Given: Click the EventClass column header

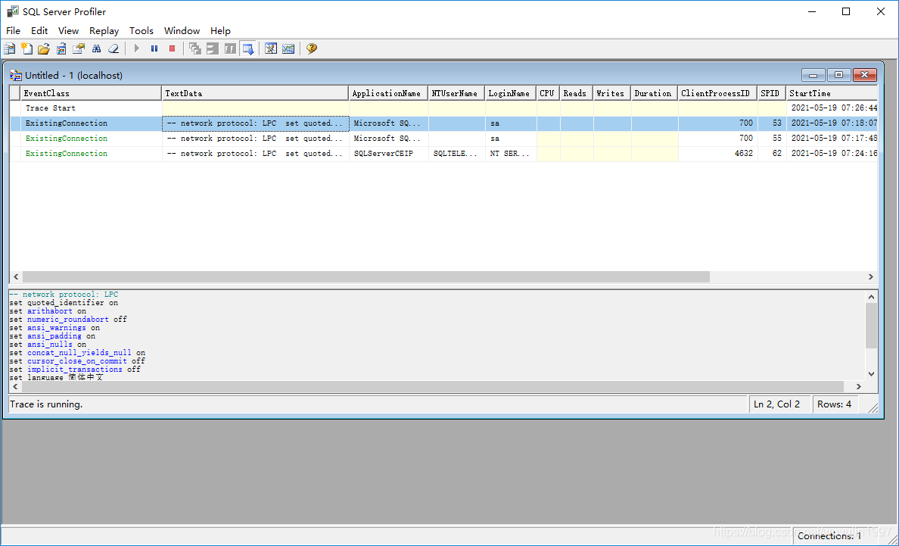Looking at the screenshot, I should point(91,93).
